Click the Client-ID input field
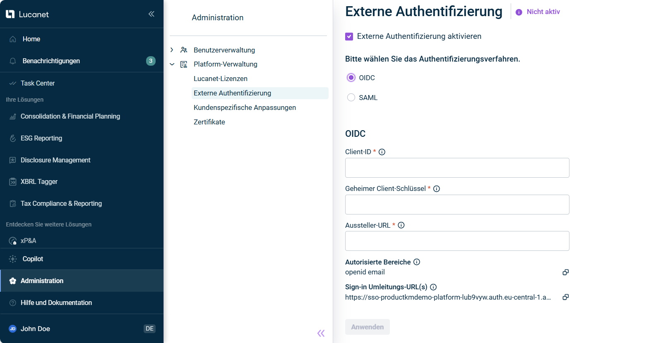 [457, 168]
